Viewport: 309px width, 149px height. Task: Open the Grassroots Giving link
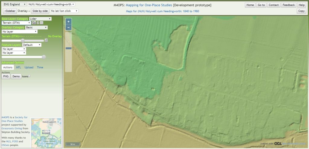[12, 128]
